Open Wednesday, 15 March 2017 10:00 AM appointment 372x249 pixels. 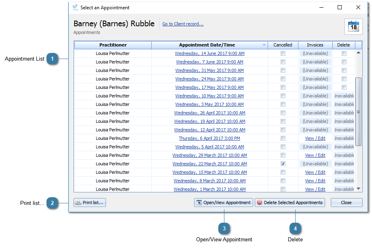tap(210, 173)
